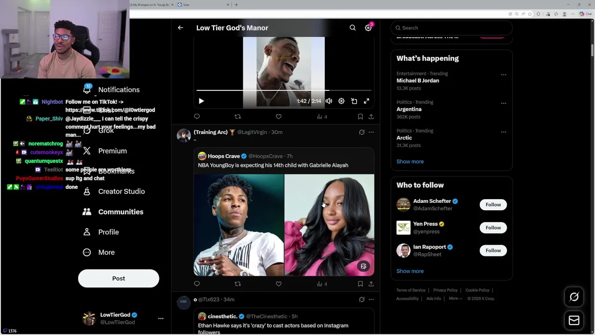Open Communities in the sidebar

coord(113,212)
